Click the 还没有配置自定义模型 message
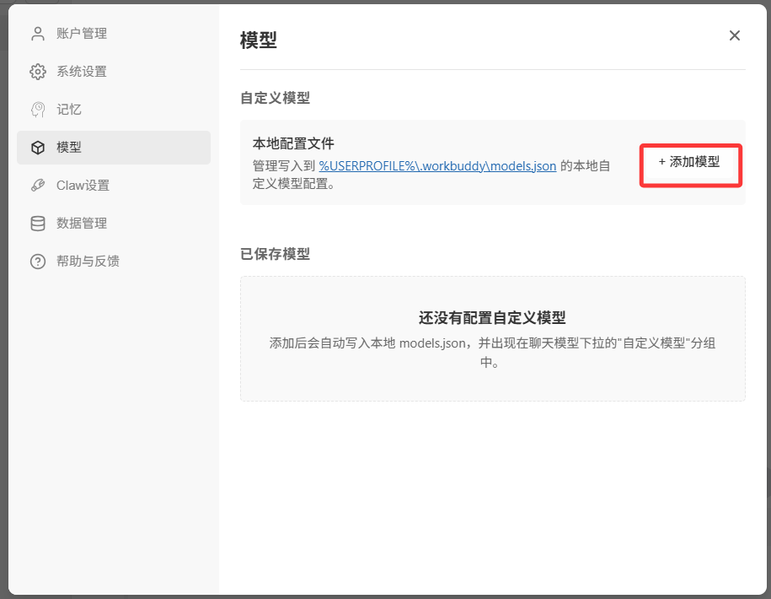 click(x=492, y=318)
